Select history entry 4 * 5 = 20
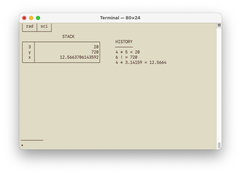Viewport: 241px width, 175px height. (128, 52)
